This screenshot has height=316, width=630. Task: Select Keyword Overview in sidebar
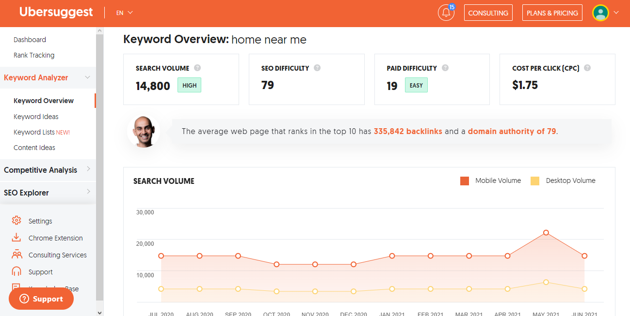coord(44,101)
